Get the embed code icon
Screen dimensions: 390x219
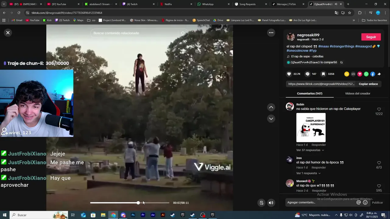pos(353,74)
